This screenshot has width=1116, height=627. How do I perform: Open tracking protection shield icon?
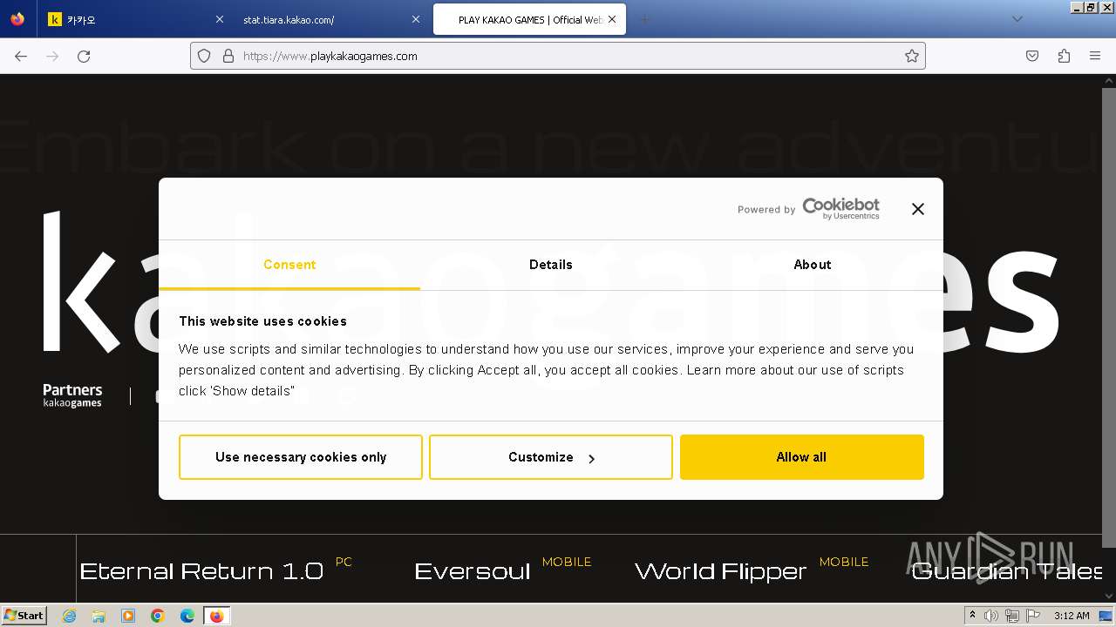coord(204,56)
